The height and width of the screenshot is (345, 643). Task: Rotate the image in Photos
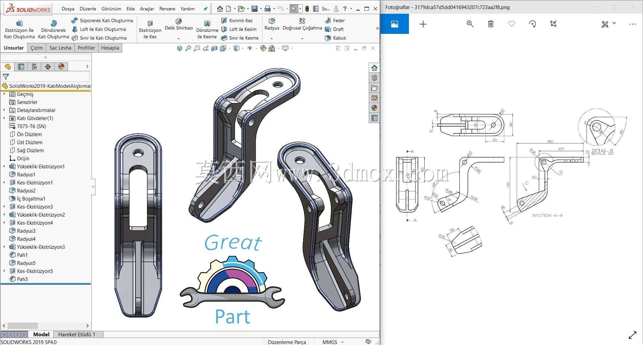tap(532, 24)
